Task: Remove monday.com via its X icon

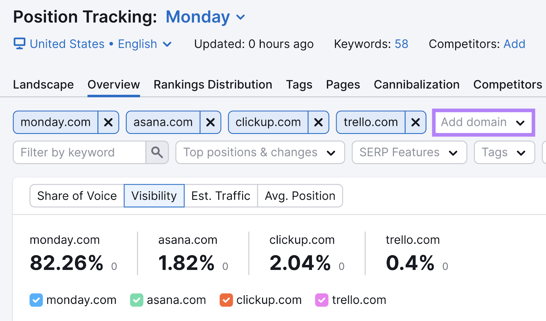Action: (x=108, y=122)
